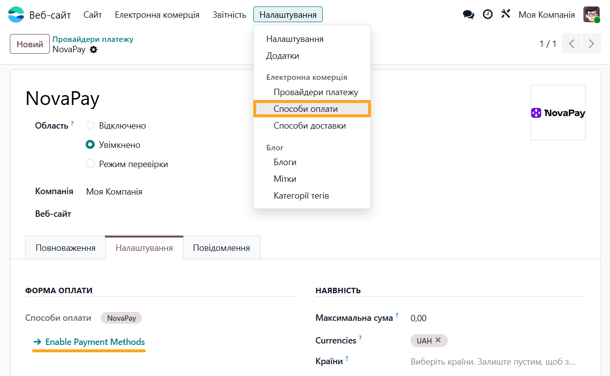The width and height of the screenshot is (610, 376).
Task: Choose Блоги in the dropdown
Action: click(x=312, y=162)
